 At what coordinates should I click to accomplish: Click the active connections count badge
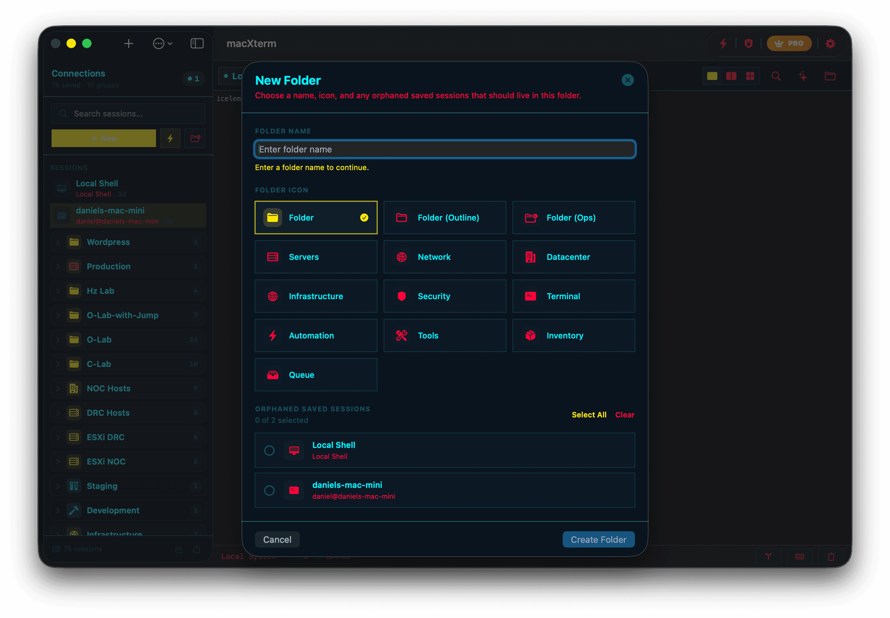click(x=193, y=79)
